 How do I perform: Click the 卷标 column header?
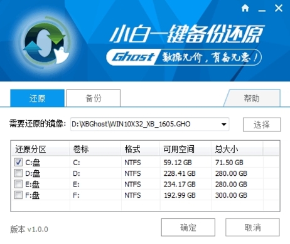(x=95, y=149)
